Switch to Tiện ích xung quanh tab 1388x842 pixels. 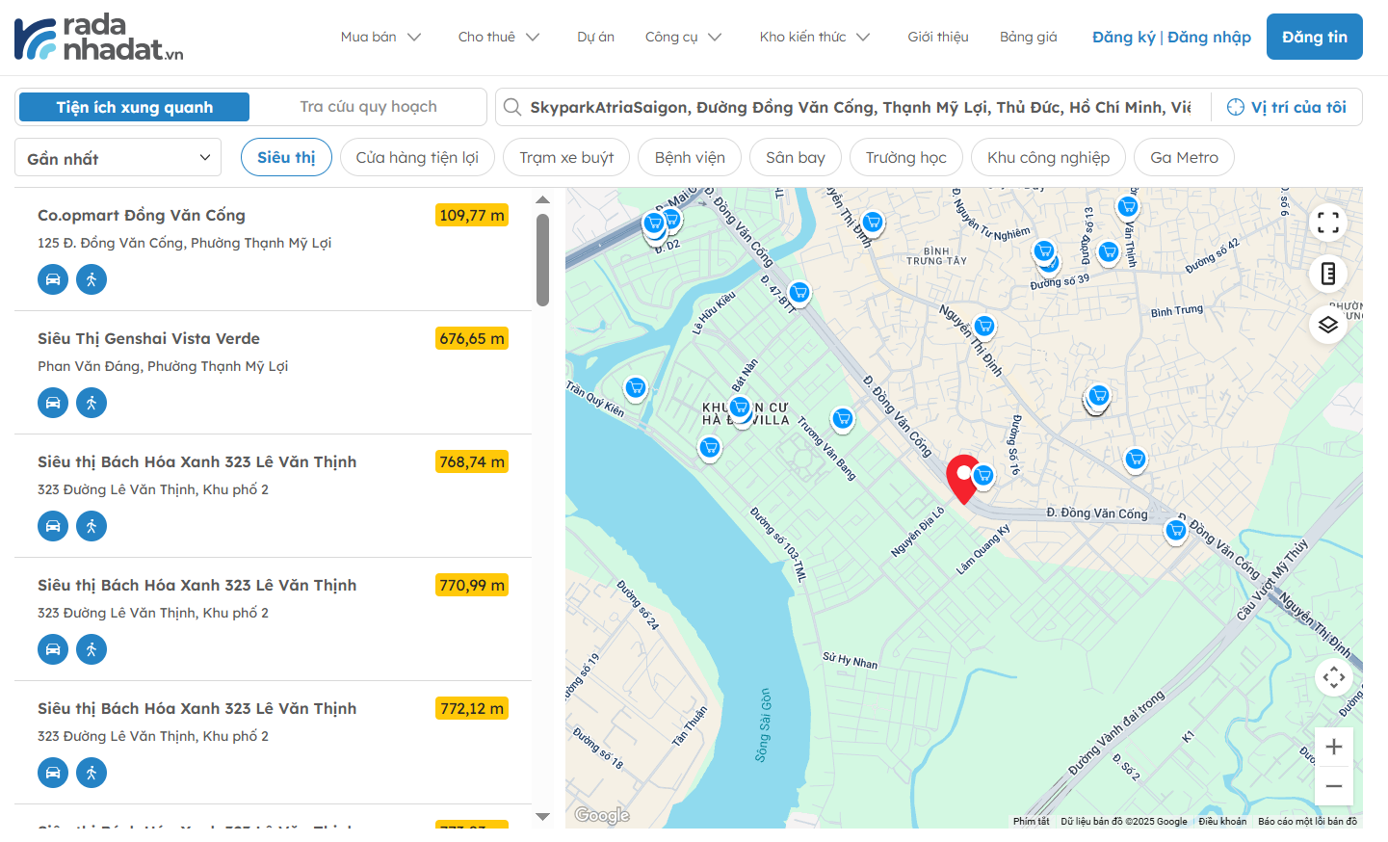pyautogui.click(x=134, y=107)
